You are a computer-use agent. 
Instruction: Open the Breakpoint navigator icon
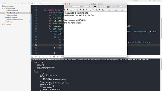point(25,3)
